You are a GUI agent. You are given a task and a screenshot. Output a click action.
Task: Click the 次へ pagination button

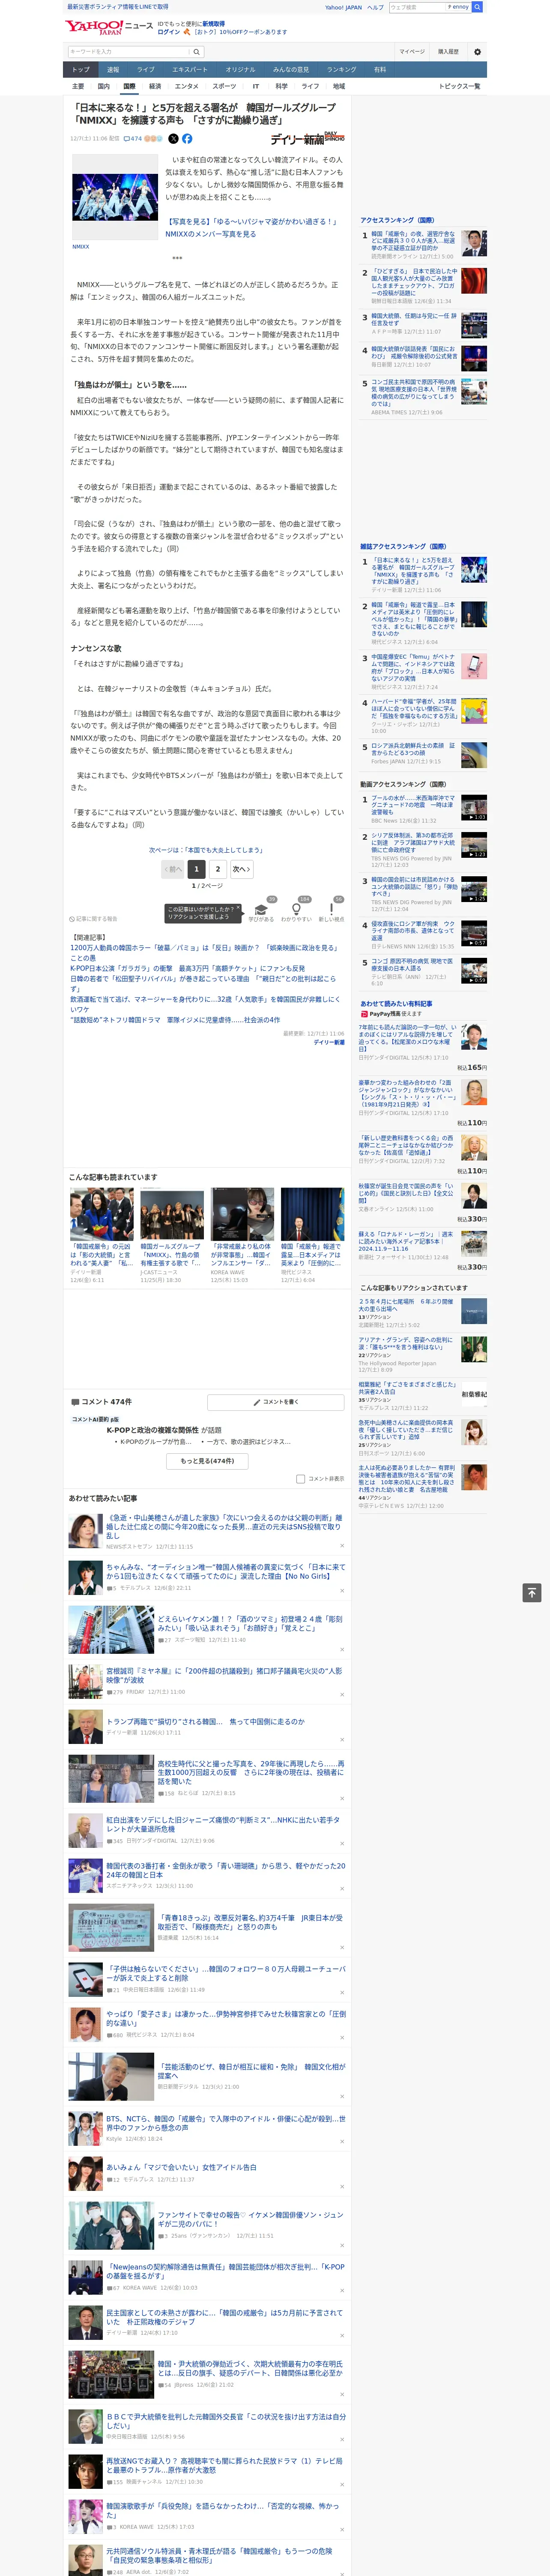coord(241,869)
